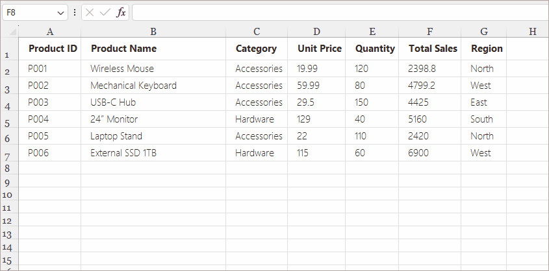Select unit price cell 115

tap(316, 152)
